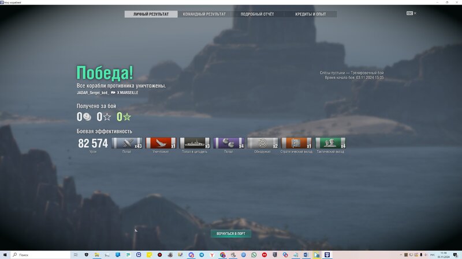The image size is (462, 259).
Task: Click the green Тактический вклад ribbon
Action: coord(330,143)
